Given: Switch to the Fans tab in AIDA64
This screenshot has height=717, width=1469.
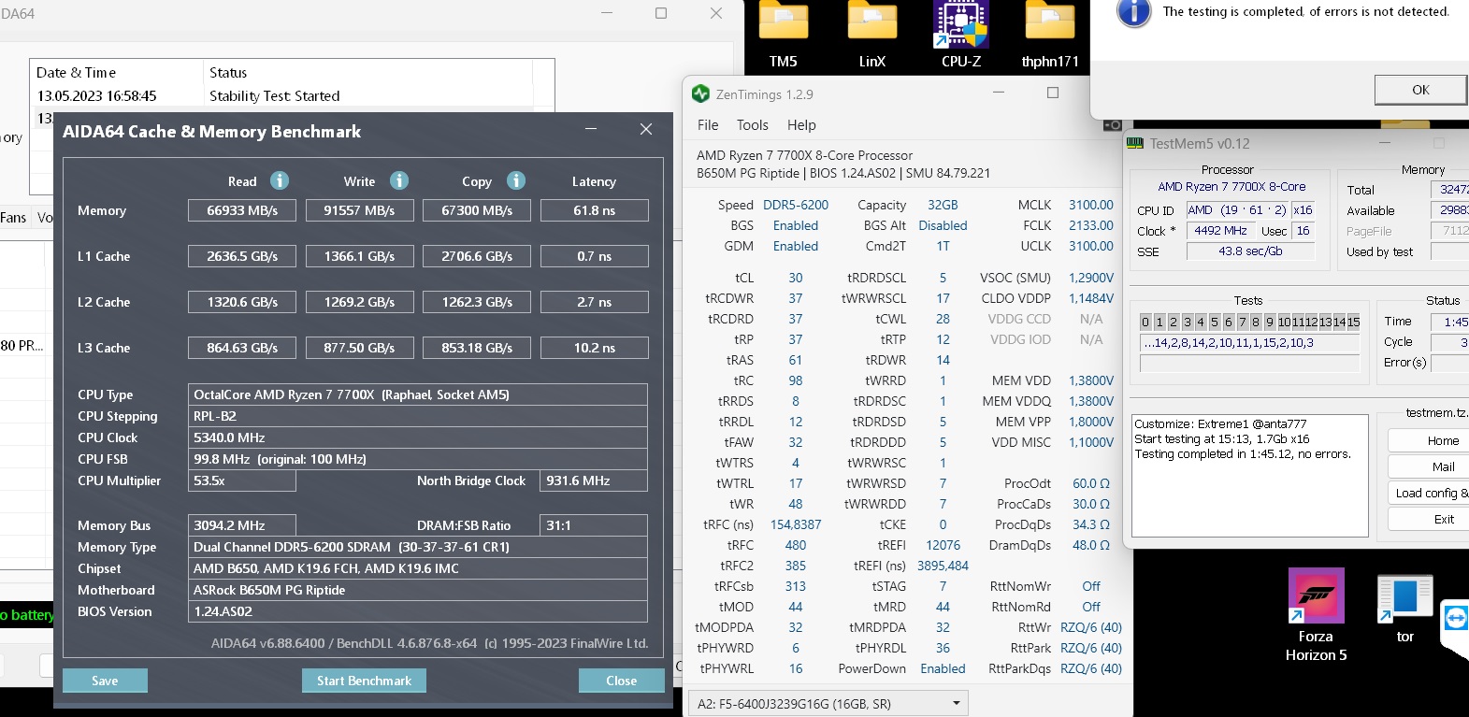Looking at the screenshot, I should tap(13, 218).
